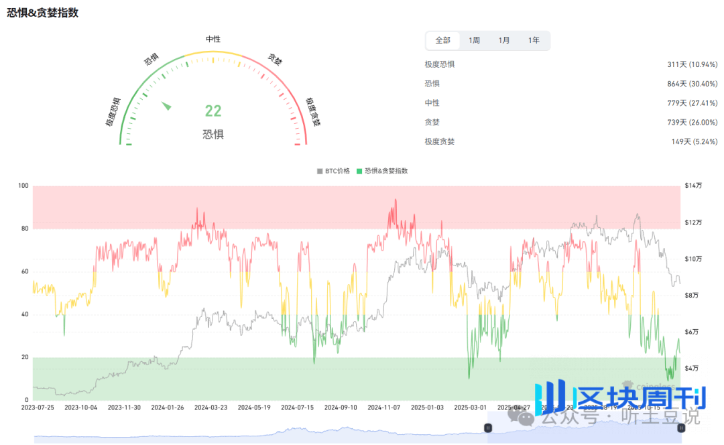Switch to the 1月 tab
The image size is (724, 445).
(x=503, y=40)
